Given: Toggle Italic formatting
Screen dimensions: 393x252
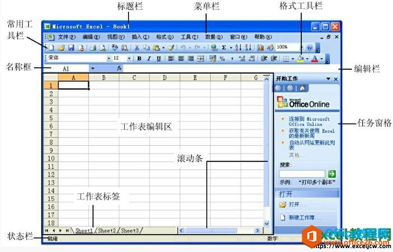Looking at the screenshot, I should pyautogui.click(x=149, y=59).
